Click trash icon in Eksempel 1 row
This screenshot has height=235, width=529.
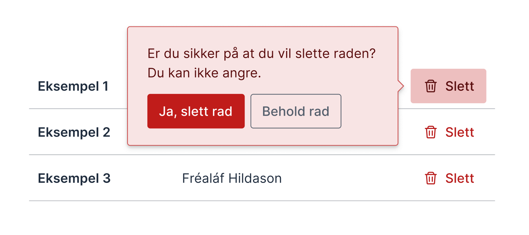pos(431,86)
